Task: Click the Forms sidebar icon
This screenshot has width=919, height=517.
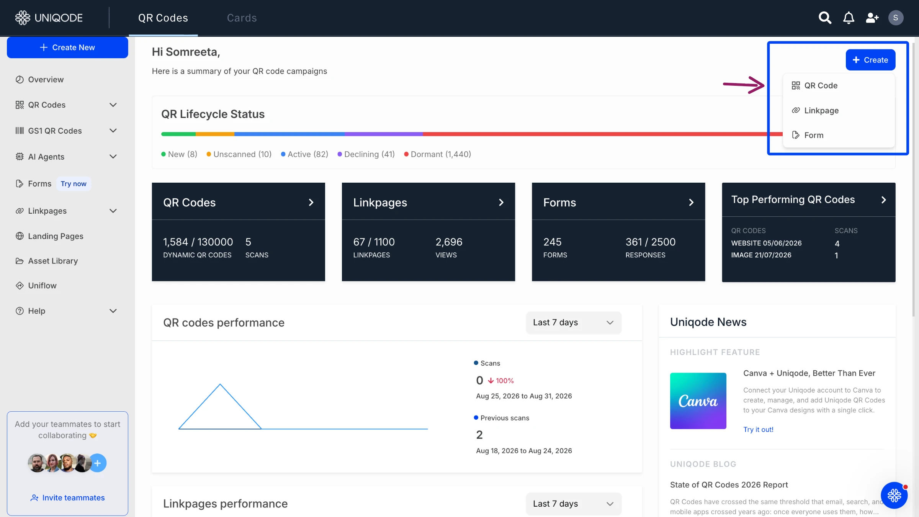Action: (20, 184)
